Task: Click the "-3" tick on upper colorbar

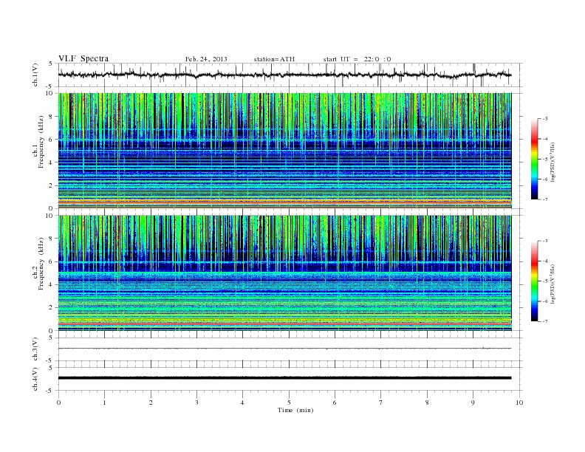Action: pos(545,119)
